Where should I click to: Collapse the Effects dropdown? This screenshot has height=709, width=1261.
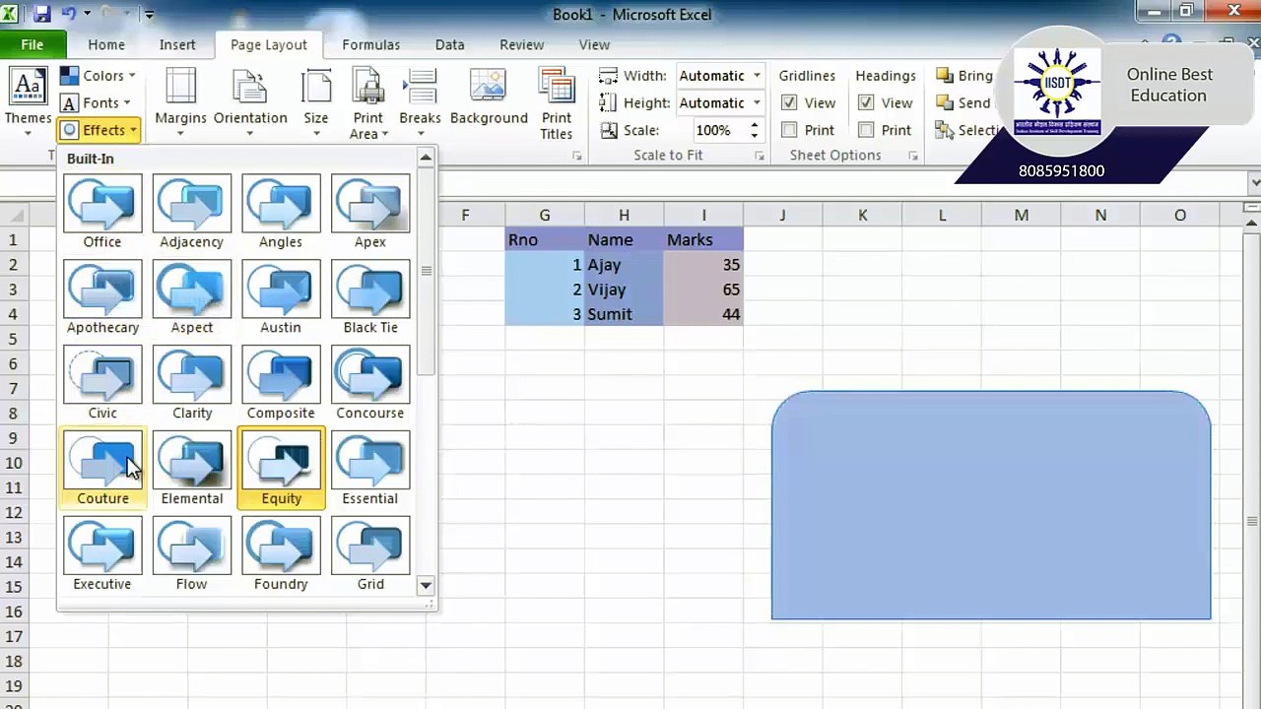point(99,130)
